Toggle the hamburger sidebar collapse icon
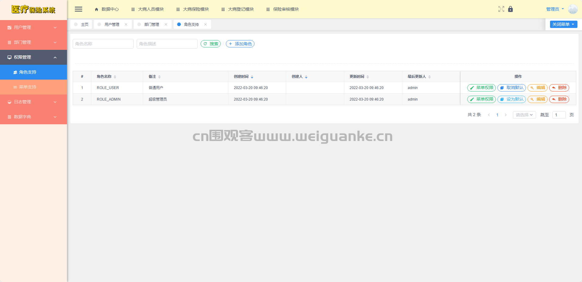The width and height of the screenshot is (582, 282). 79,9
